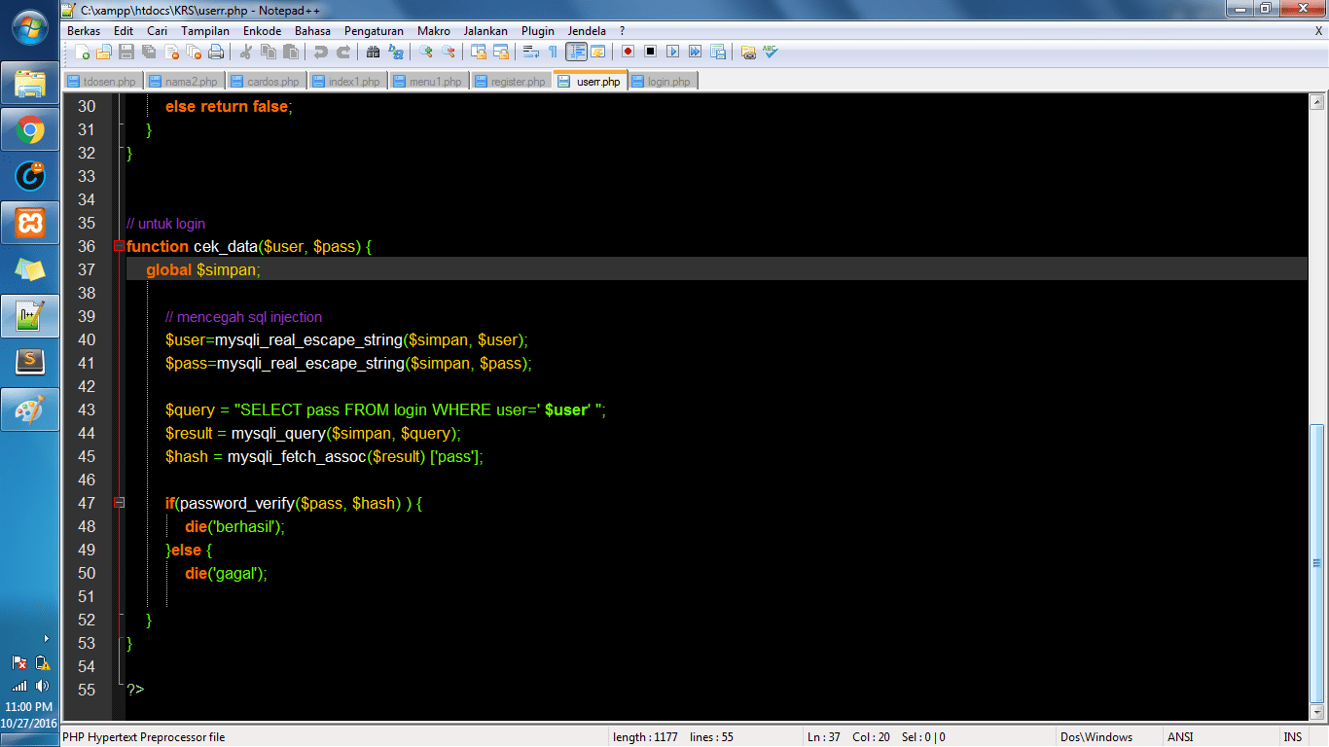Switch to the login.php tab

(663, 82)
